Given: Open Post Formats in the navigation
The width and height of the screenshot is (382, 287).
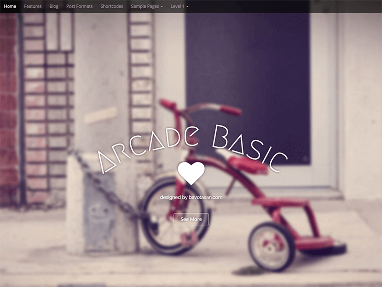Looking at the screenshot, I should click(79, 6).
